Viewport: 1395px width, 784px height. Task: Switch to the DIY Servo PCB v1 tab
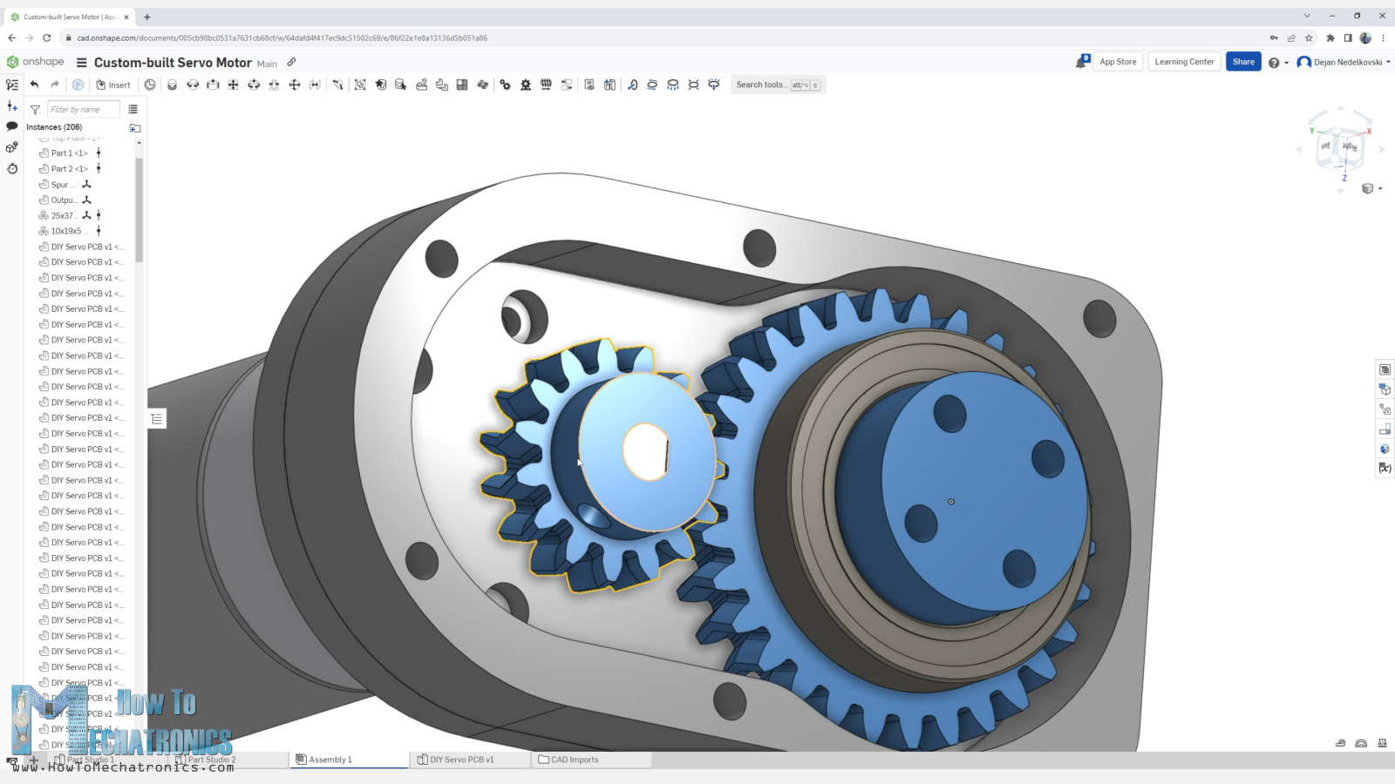461,760
